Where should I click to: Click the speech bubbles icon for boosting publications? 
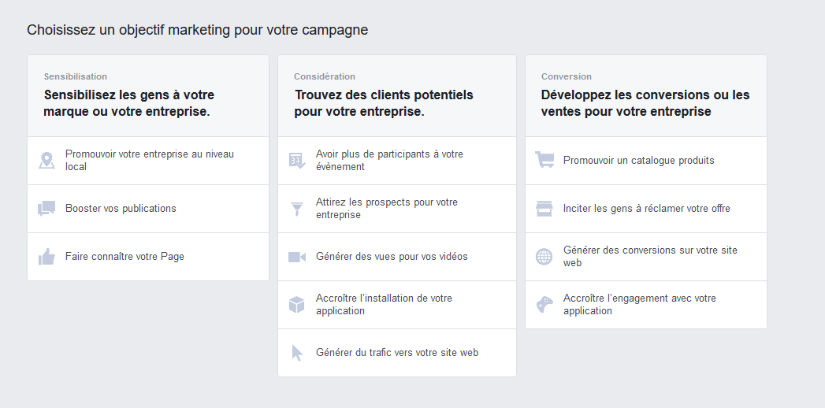coord(46,209)
